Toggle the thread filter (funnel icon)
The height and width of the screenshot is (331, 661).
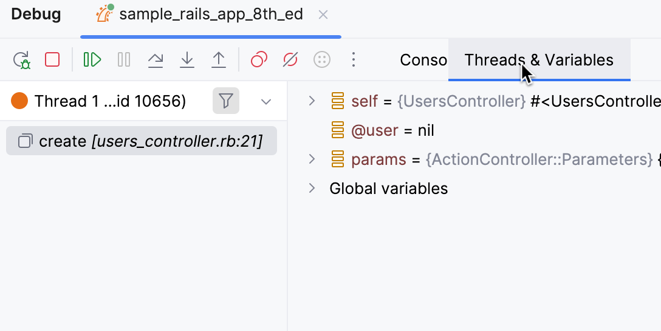pos(226,101)
